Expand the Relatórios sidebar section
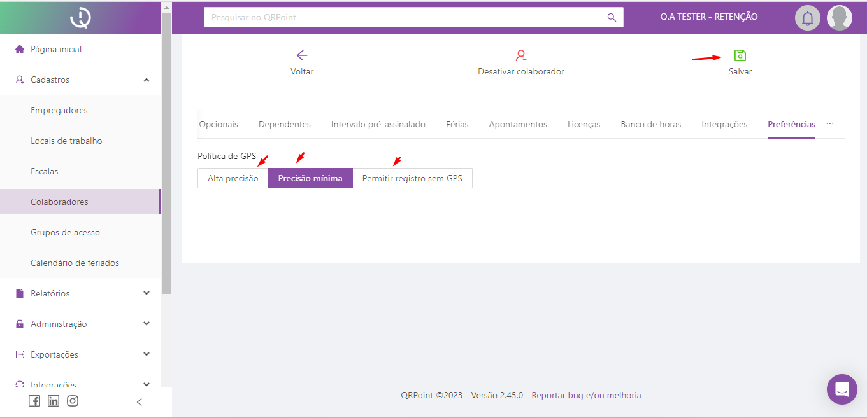 pyautogui.click(x=147, y=293)
